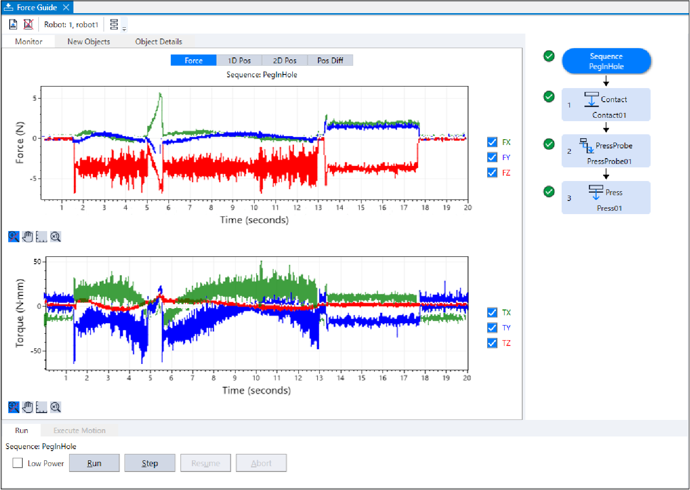Select zoom tool under the Force graph
This screenshot has width=690, height=490.
pos(14,237)
